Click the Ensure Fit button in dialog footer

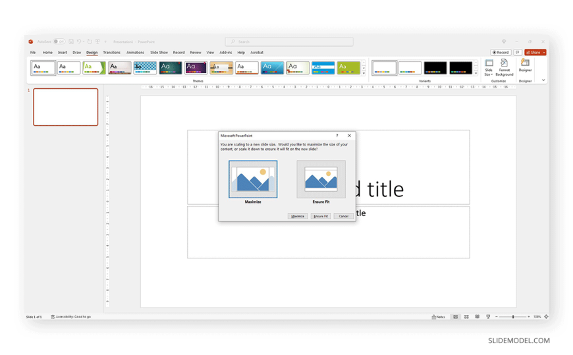tap(321, 216)
